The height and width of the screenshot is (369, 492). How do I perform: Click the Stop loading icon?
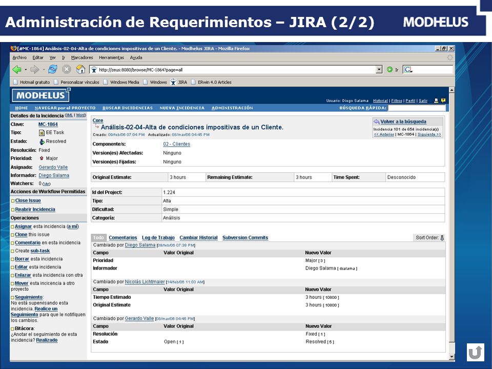(x=66, y=69)
